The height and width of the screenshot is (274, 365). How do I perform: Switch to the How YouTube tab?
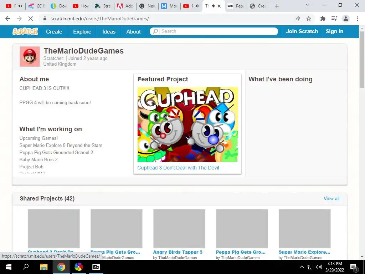click(81, 6)
